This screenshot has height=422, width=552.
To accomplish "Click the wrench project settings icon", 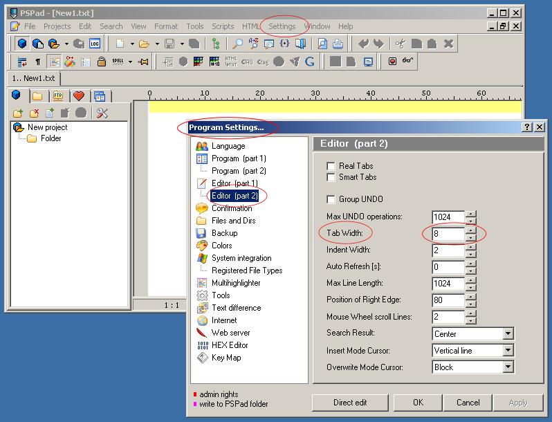I will tap(102, 113).
